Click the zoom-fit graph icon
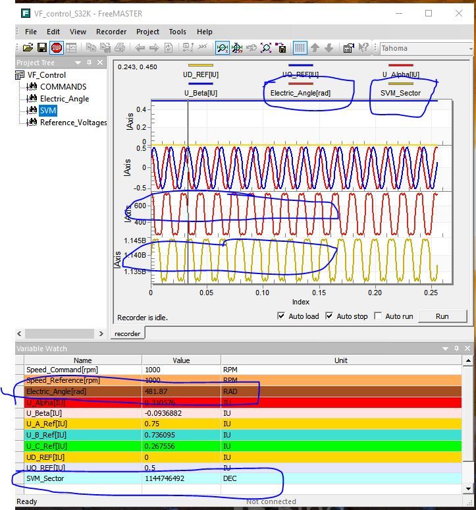Image resolution: width=476 pixels, height=510 pixels. (x=266, y=48)
